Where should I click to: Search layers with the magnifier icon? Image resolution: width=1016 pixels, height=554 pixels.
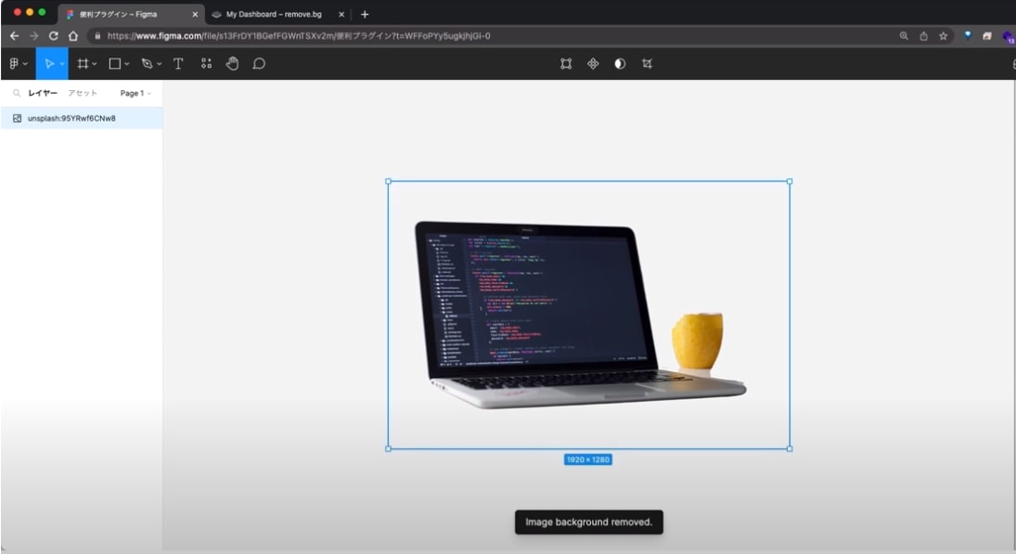(17, 94)
